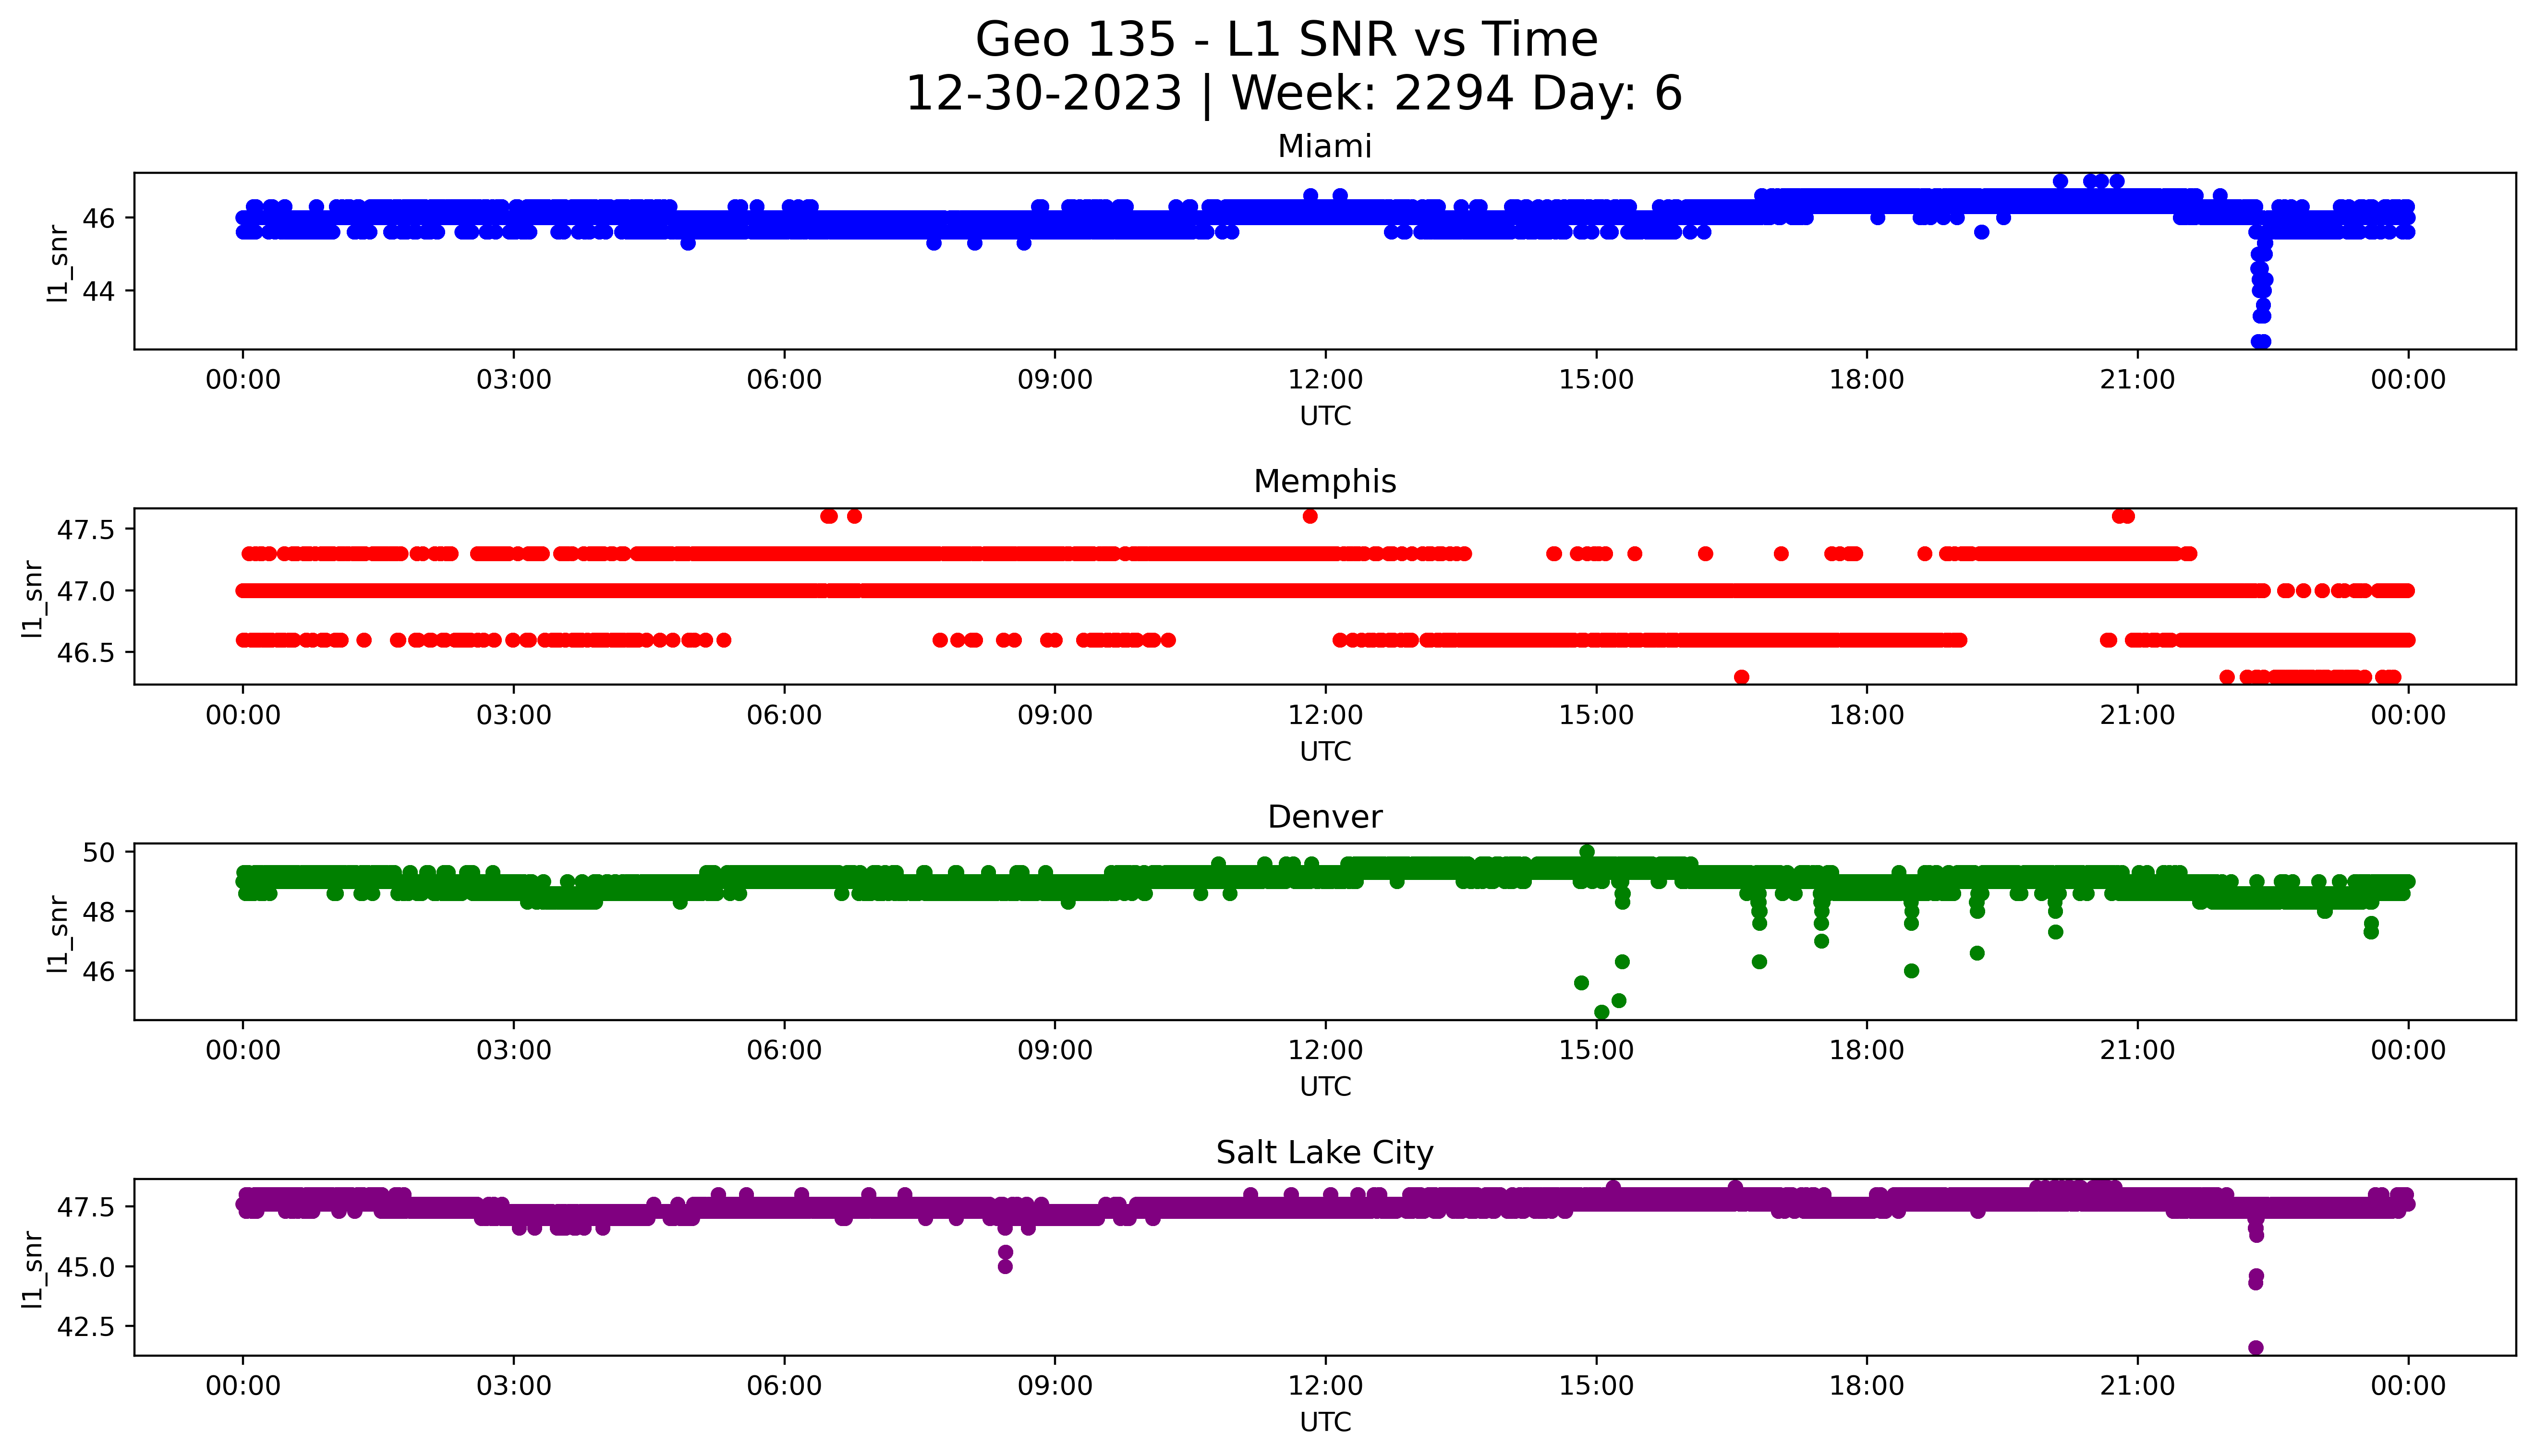
Task: Click the 21:00 tick under the Miami plot
Action: point(2138,380)
